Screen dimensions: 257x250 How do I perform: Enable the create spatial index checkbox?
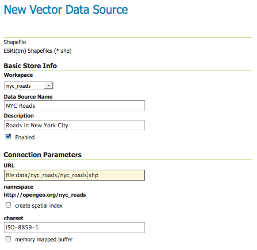tap(8, 205)
